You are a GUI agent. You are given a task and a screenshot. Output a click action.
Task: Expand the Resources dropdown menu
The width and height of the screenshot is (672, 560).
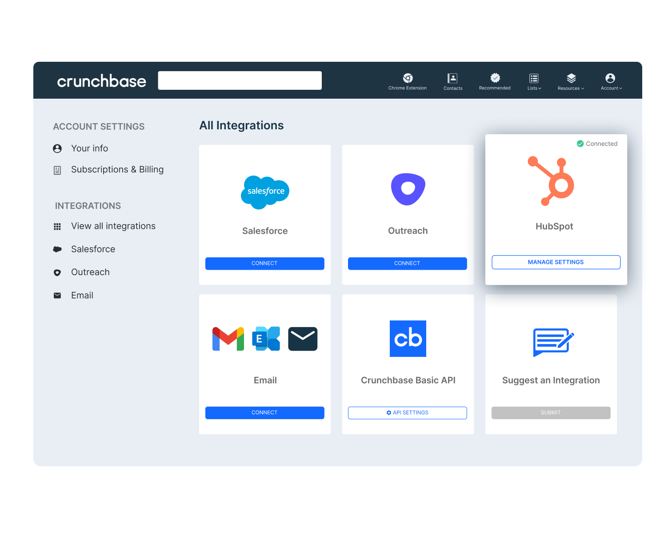click(571, 82)
